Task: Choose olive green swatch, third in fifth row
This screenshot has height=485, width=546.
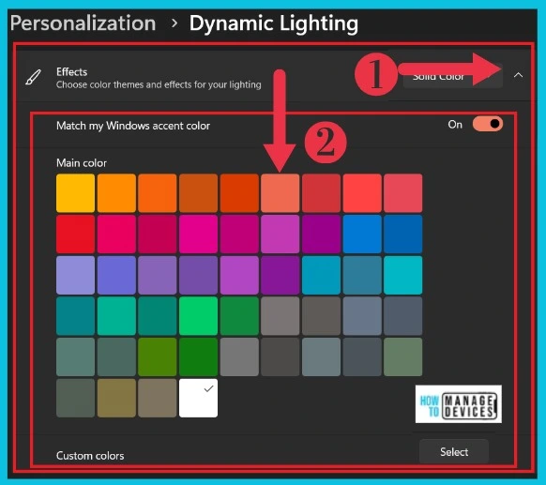Action: point(158,356)
